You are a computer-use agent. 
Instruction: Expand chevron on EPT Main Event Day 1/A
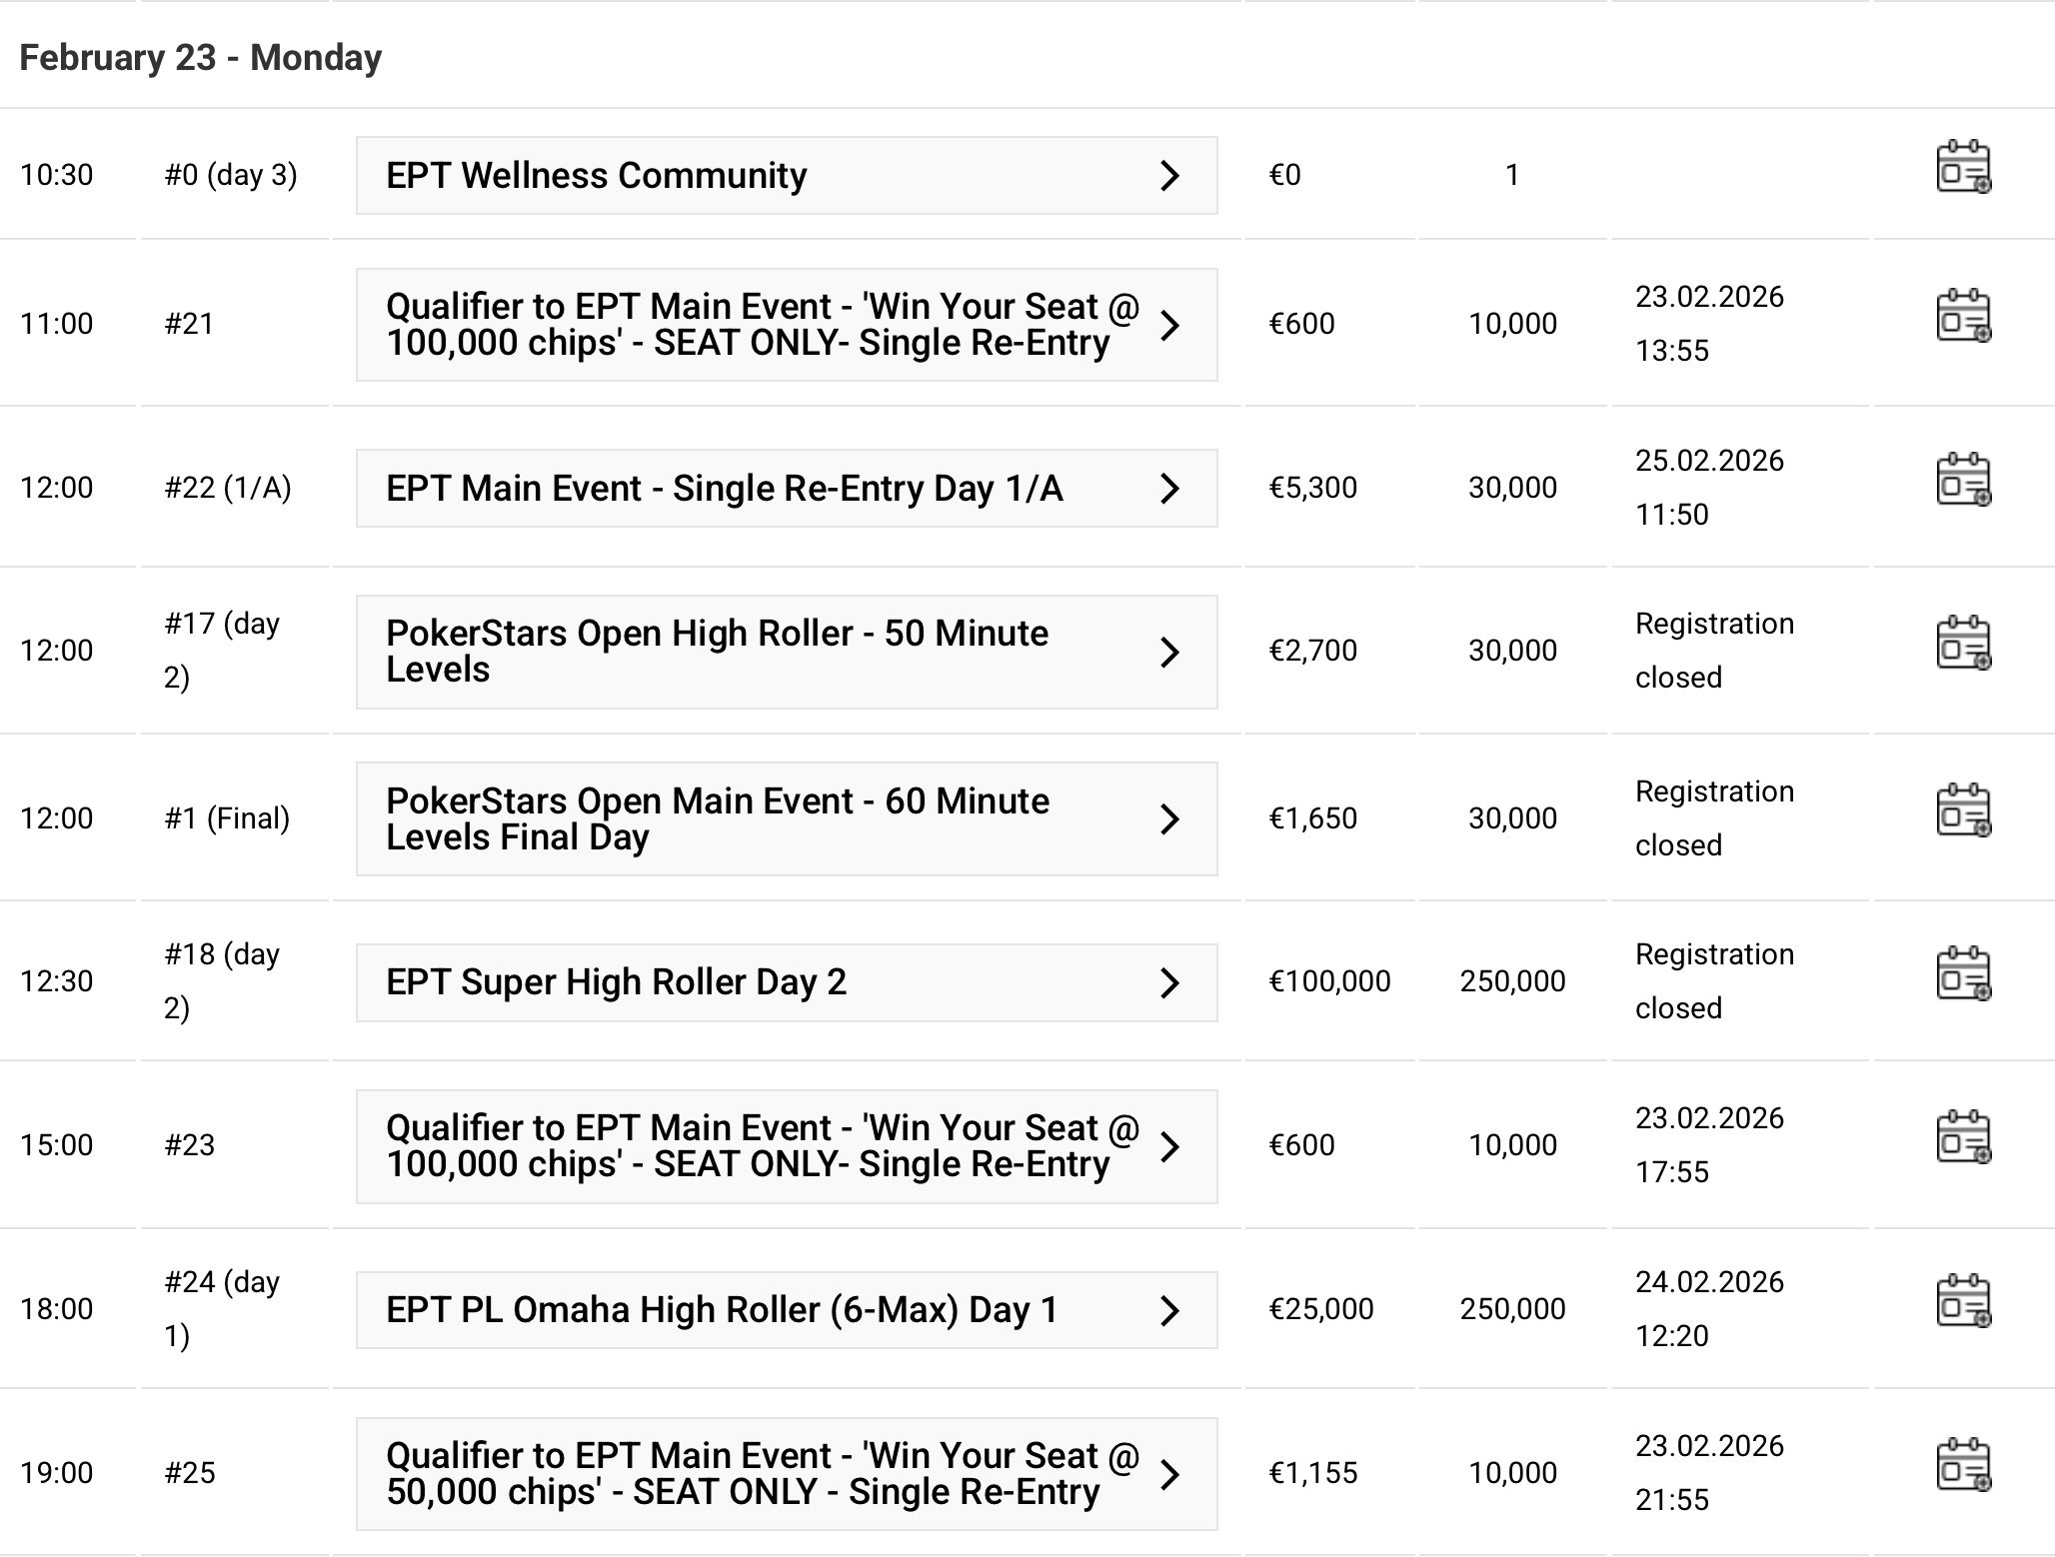pyautogui.click(x=1168, y=489)
